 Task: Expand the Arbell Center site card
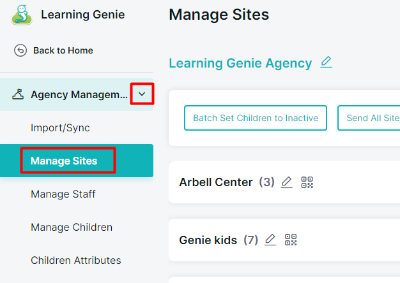tap(284, 182)
